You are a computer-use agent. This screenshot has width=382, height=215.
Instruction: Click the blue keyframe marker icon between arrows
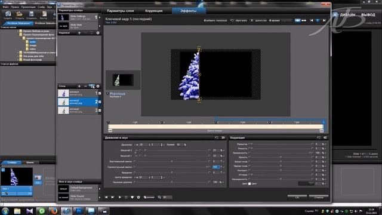pos(318,20)
